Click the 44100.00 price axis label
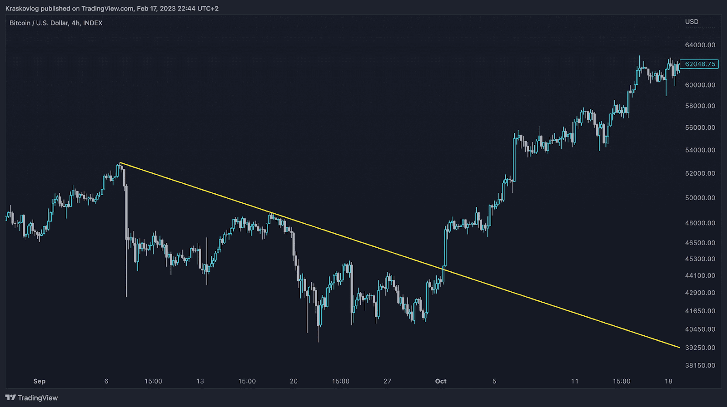This screenshot has width=727, height=407. (700, 275)
